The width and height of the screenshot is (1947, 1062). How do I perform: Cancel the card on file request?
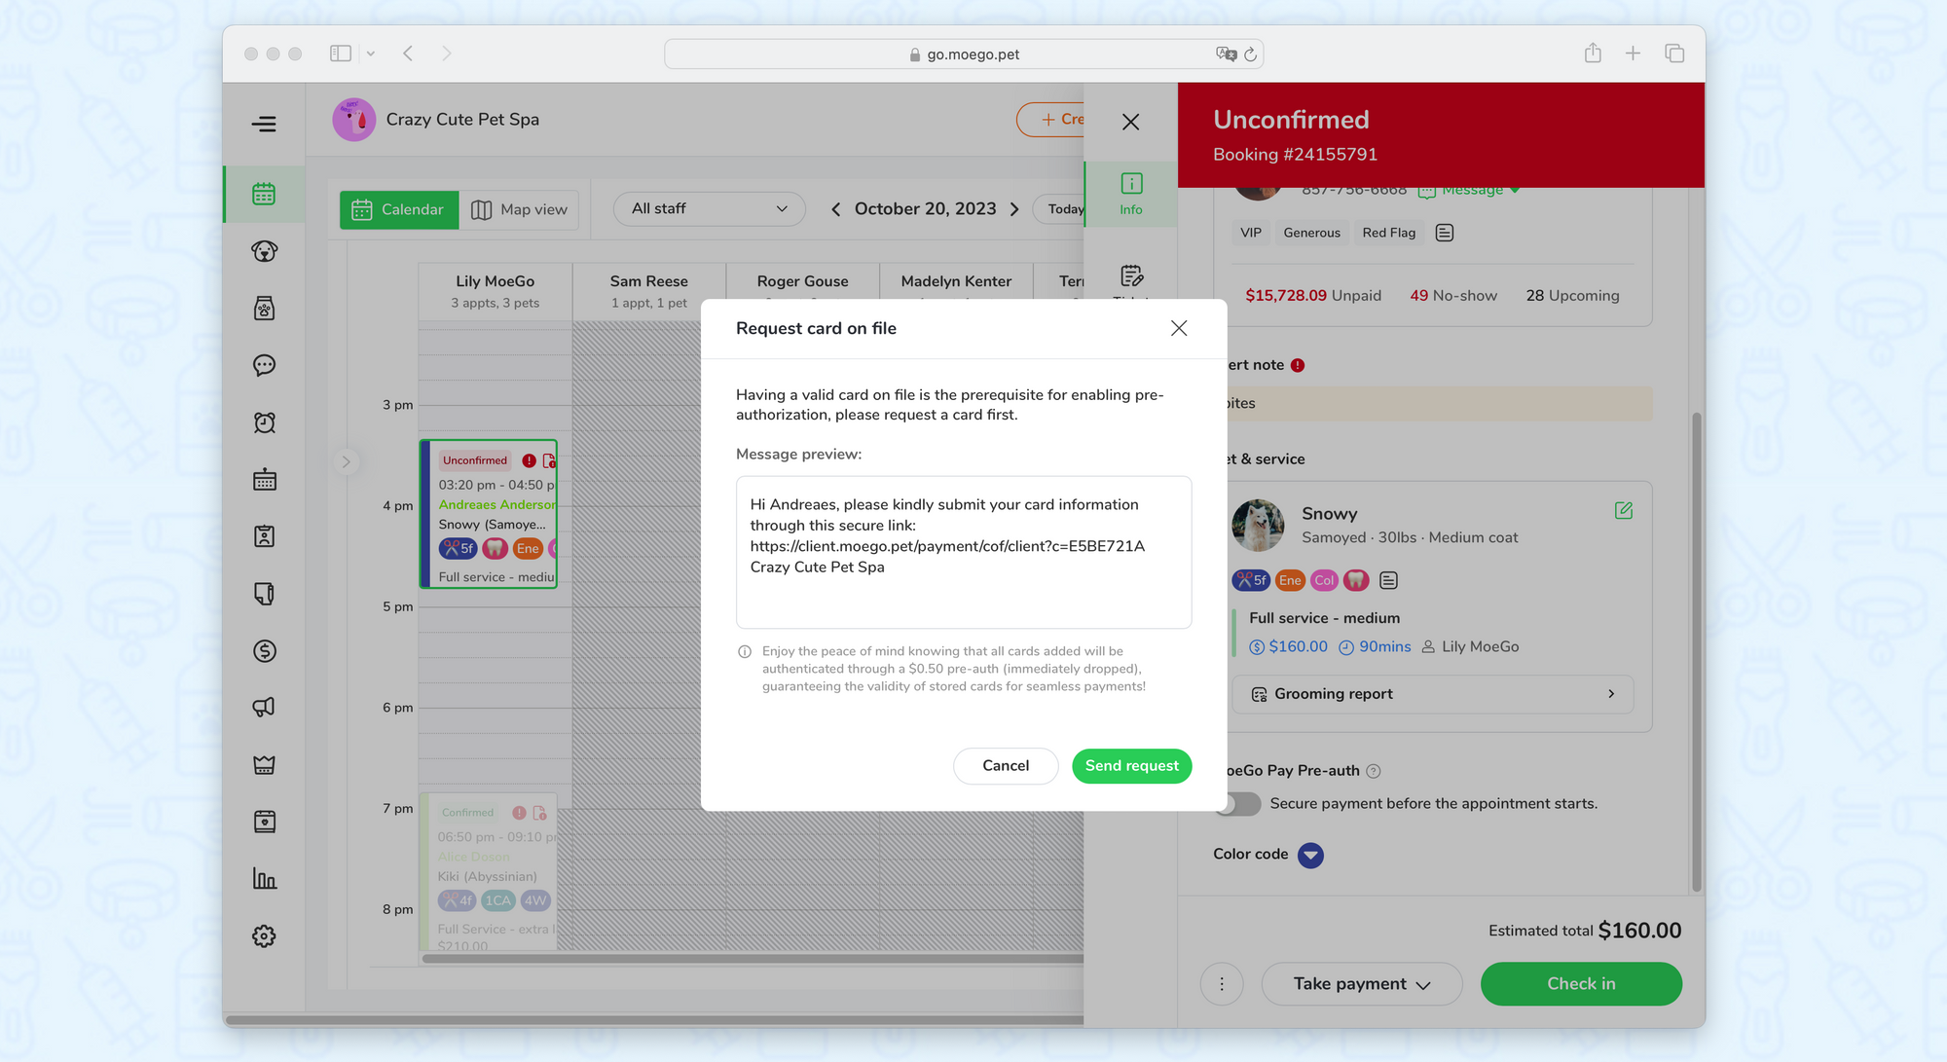1005,766
